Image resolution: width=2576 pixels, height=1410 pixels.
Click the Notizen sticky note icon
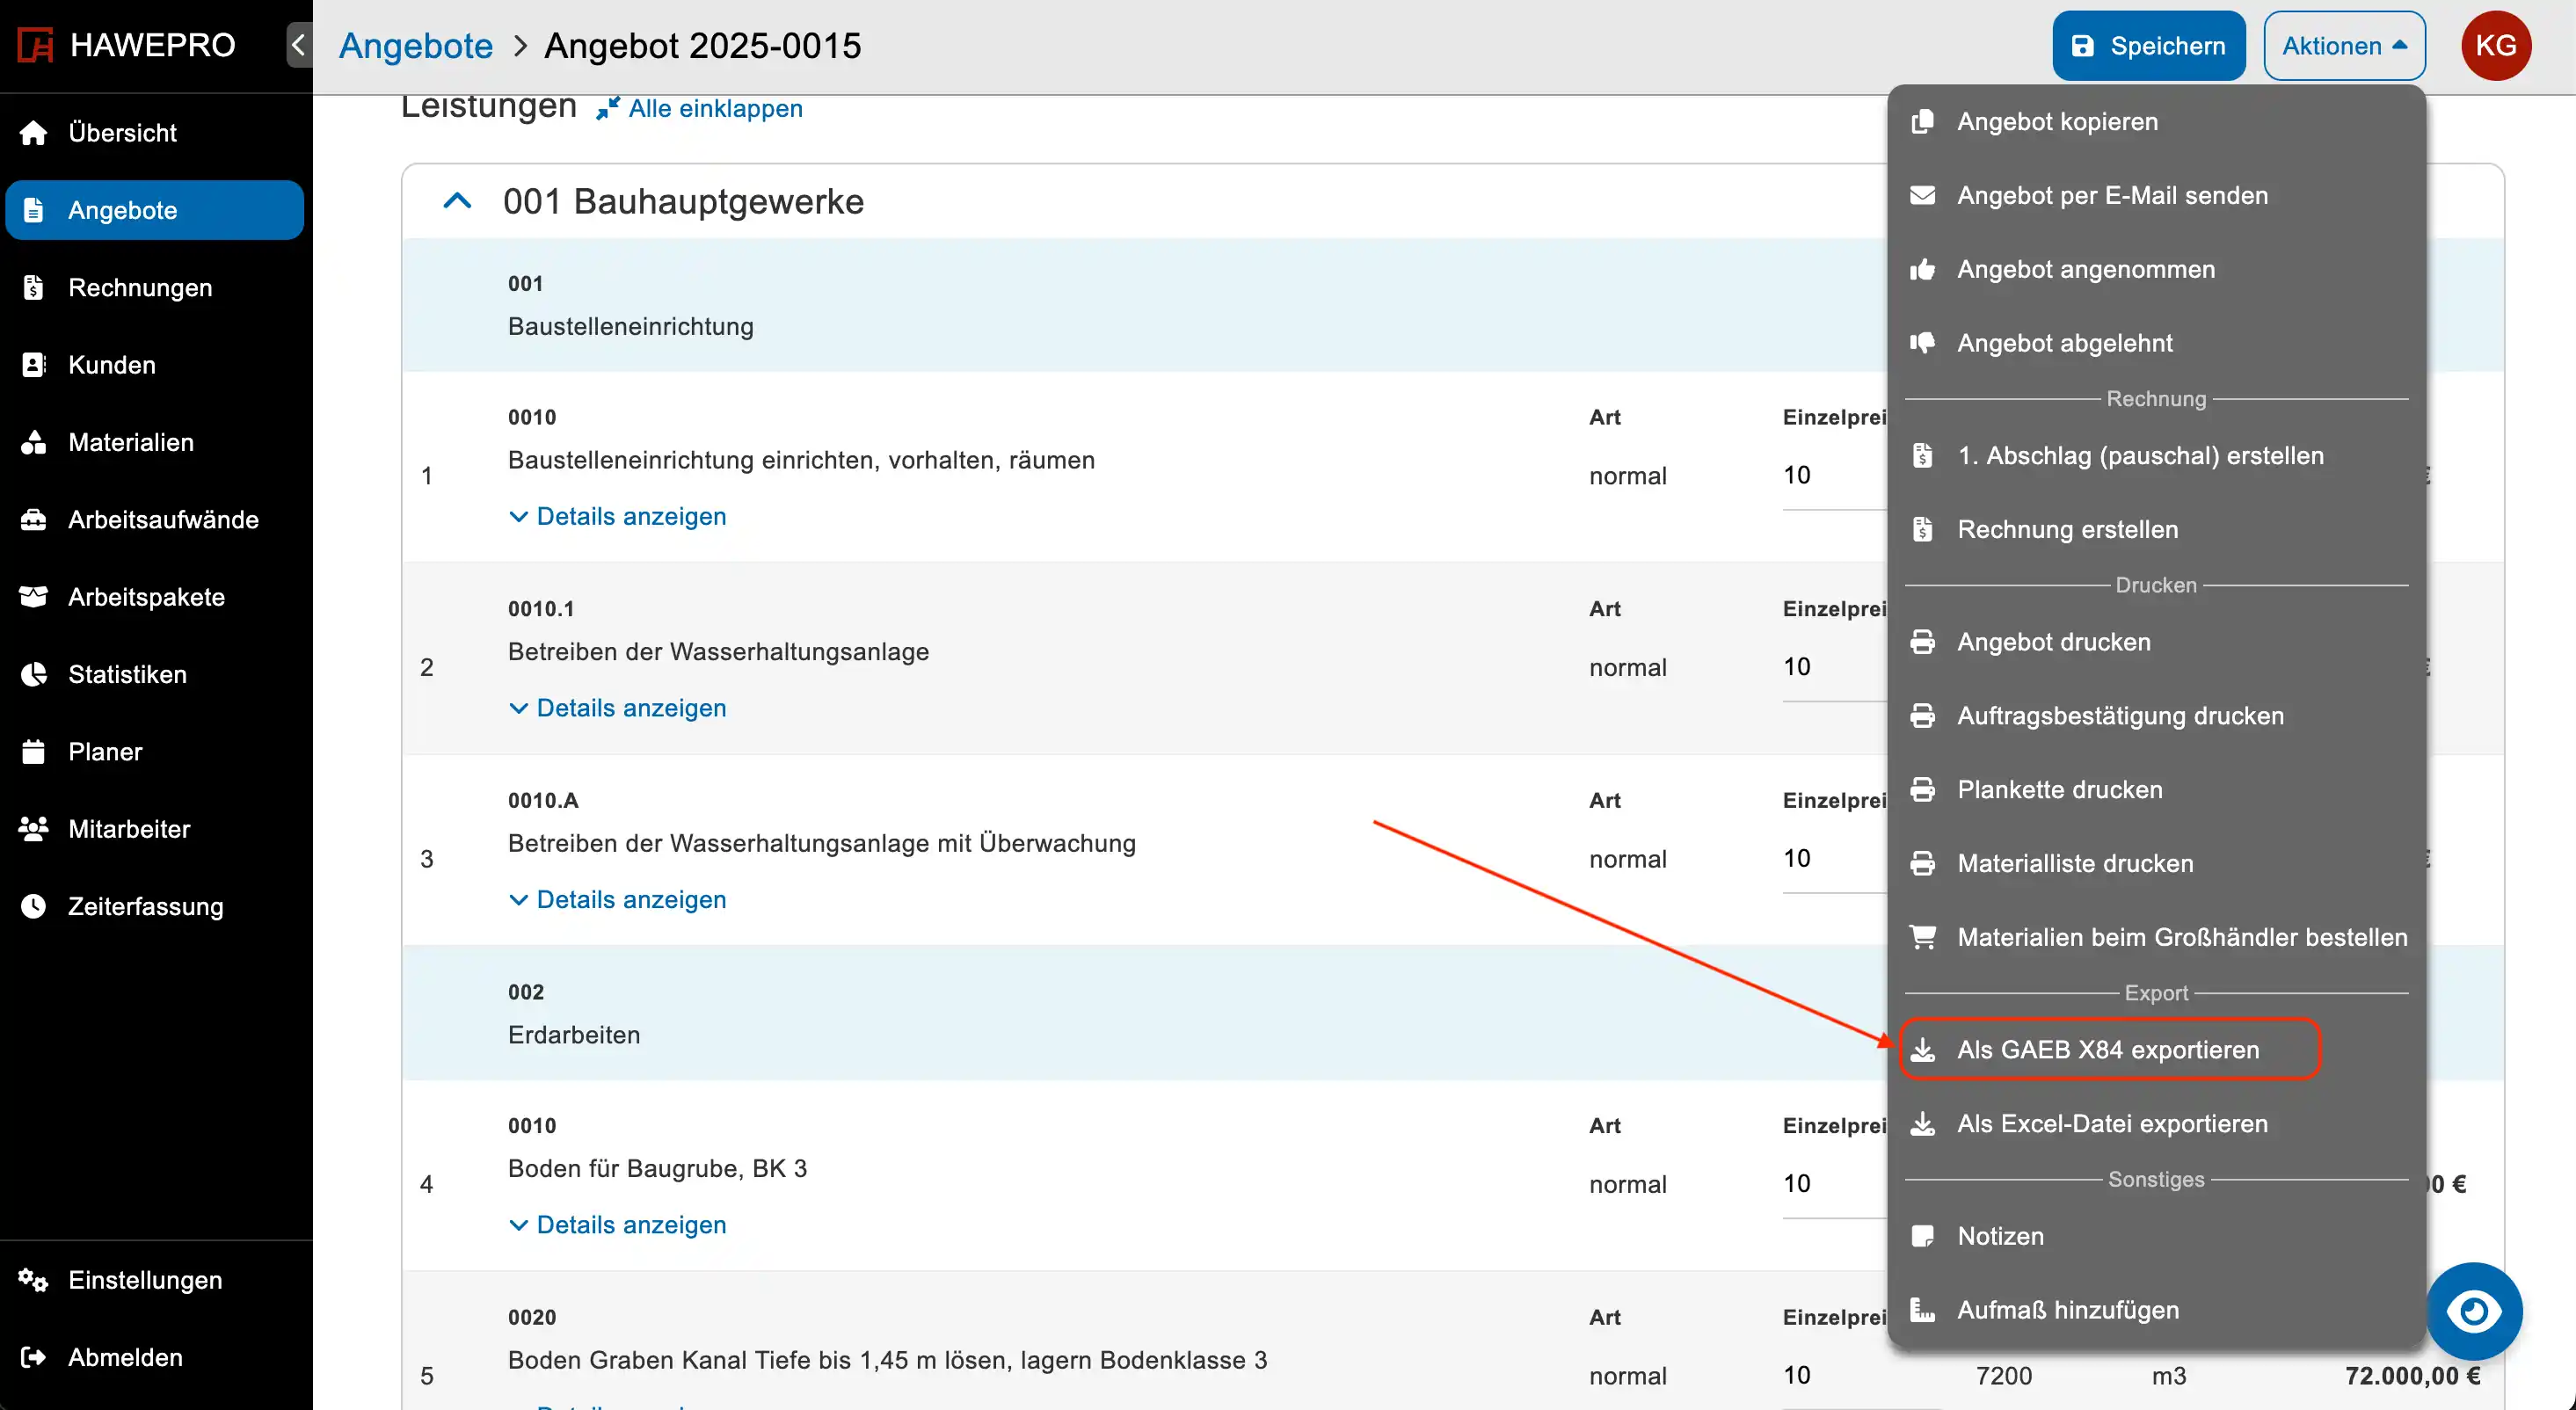[1922, 1236]
